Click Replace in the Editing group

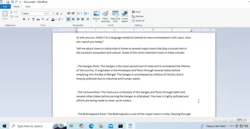[x=137, y=16]
